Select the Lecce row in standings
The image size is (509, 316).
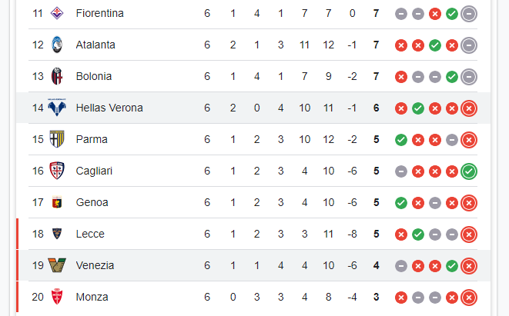[x=253, y=234]
